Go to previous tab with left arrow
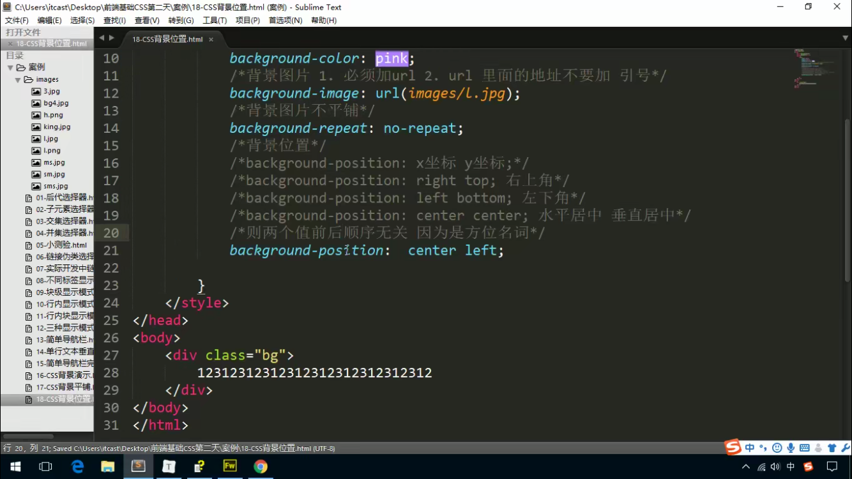Screen dimensions: 852x479 [x=101, y=38]
